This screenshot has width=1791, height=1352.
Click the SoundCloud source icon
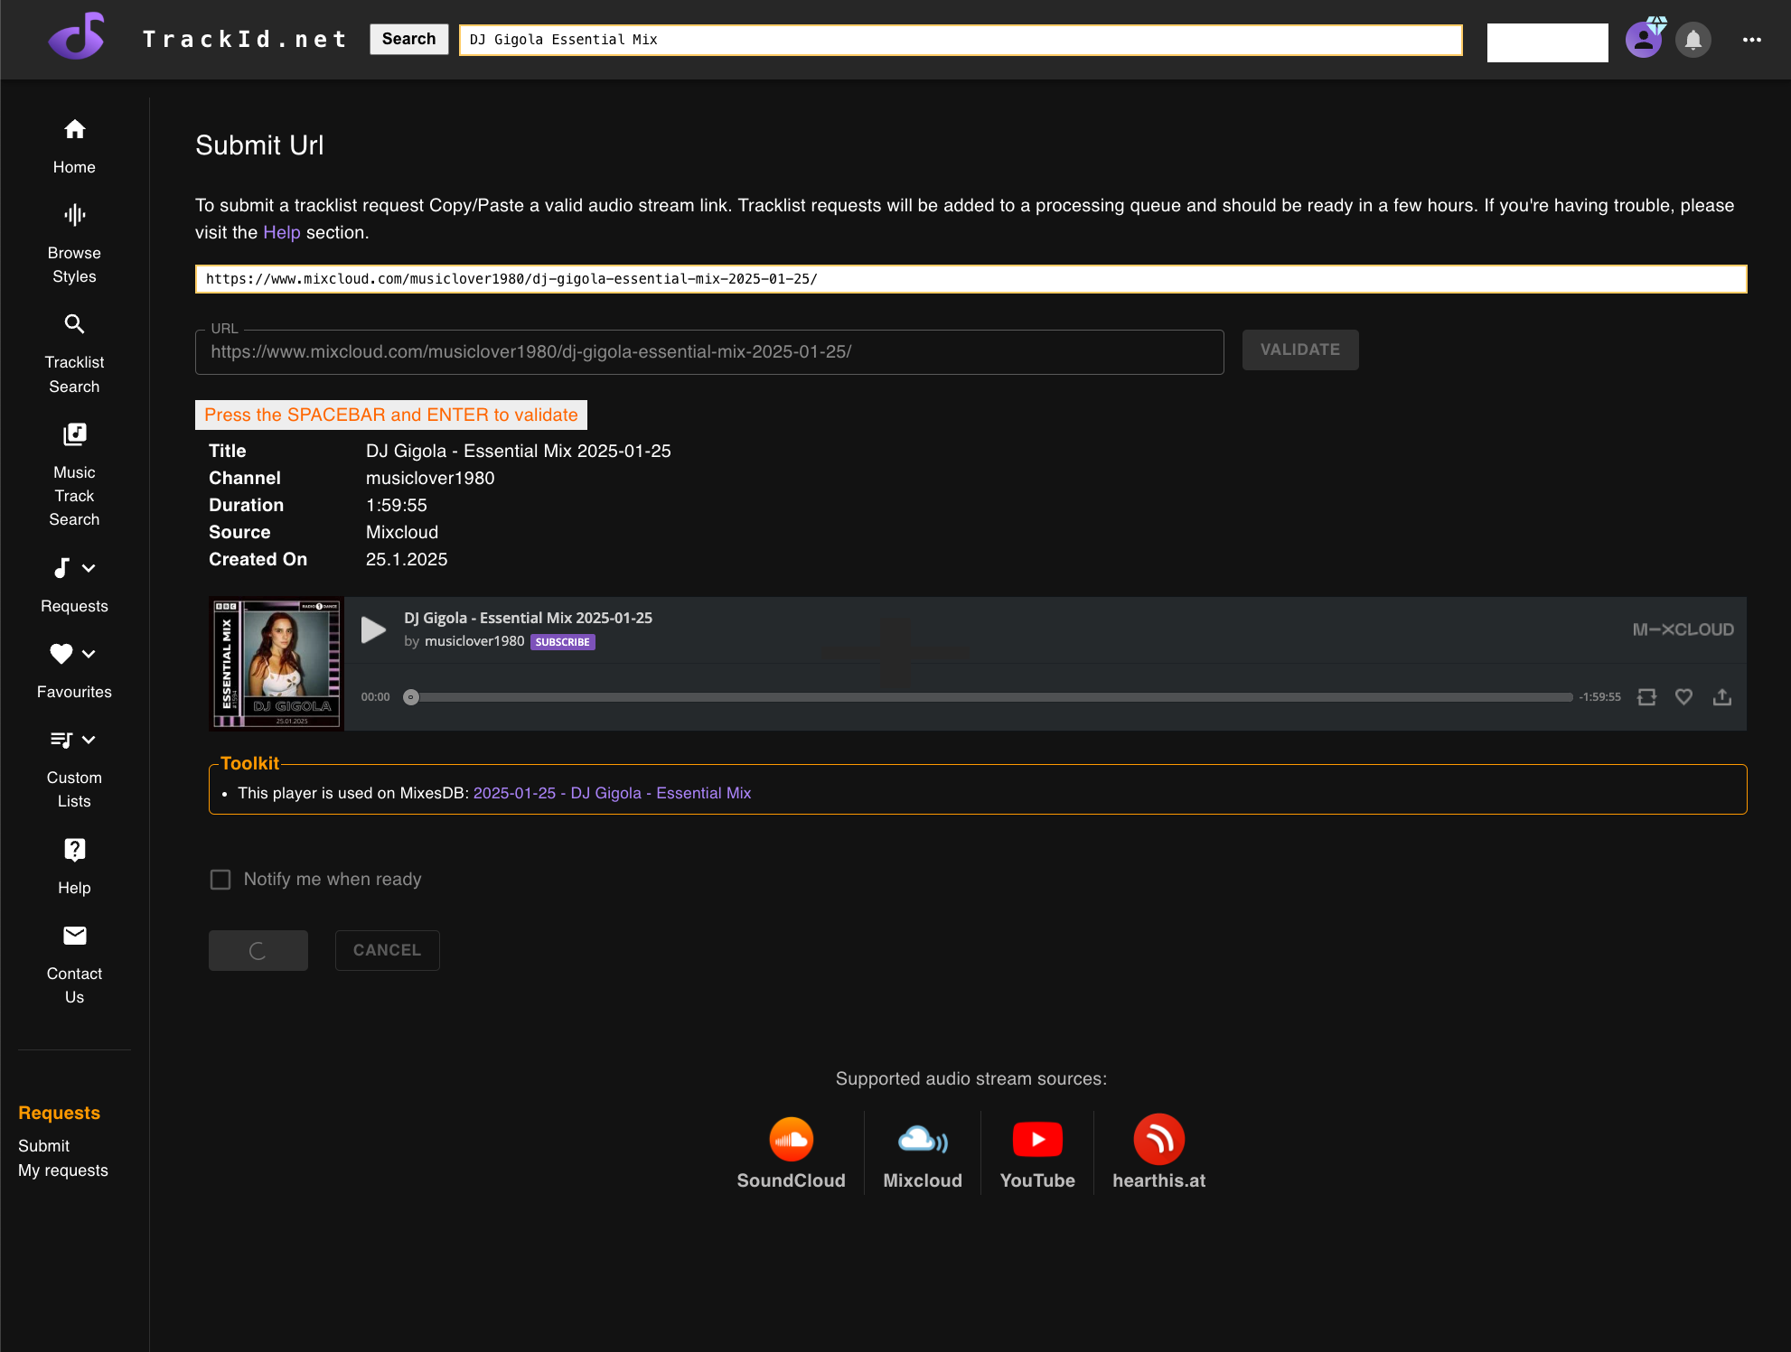(x=791, y=1140)
